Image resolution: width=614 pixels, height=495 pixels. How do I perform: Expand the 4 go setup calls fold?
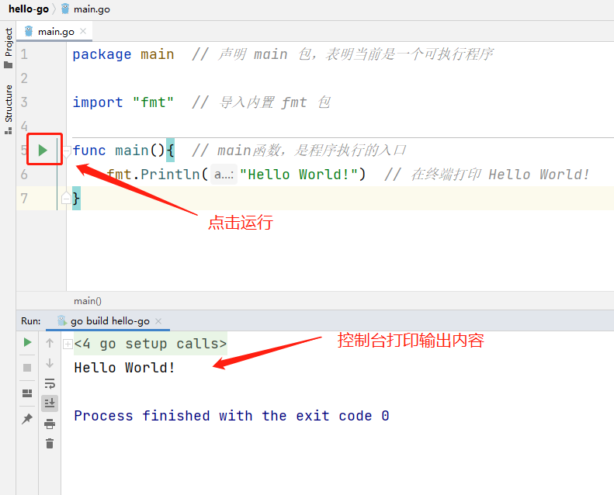68,344
